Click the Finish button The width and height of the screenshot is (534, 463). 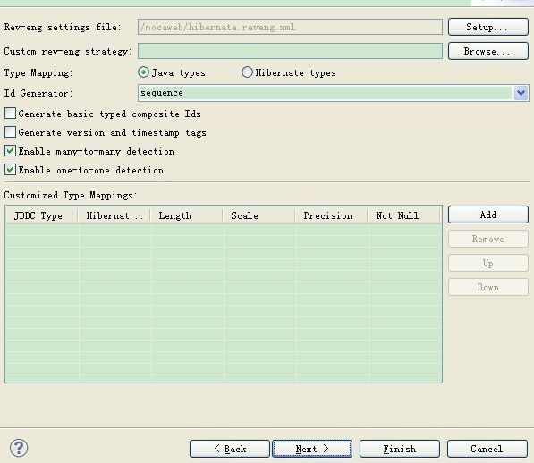point(400,449)
